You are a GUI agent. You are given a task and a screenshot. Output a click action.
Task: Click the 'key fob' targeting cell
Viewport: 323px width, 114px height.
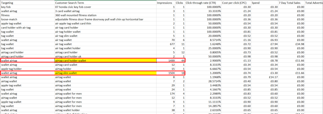point(27,7)
